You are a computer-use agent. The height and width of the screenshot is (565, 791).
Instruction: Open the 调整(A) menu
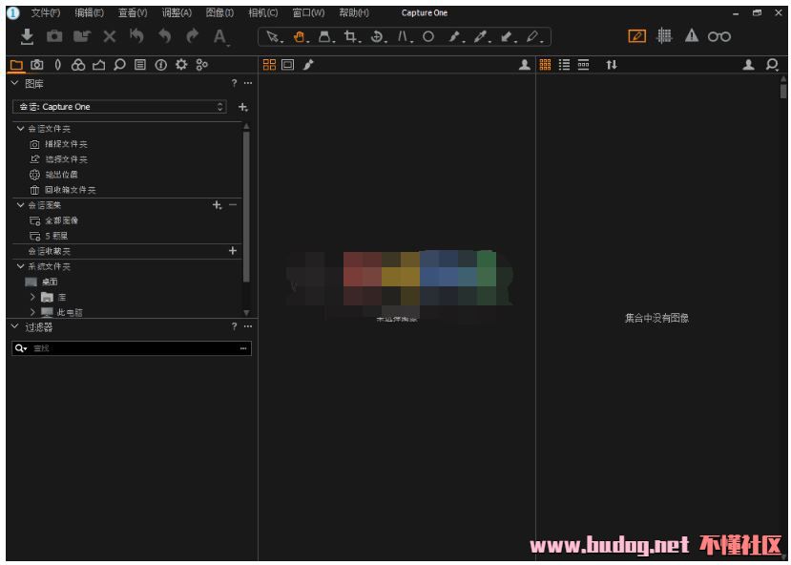point(177,12)
